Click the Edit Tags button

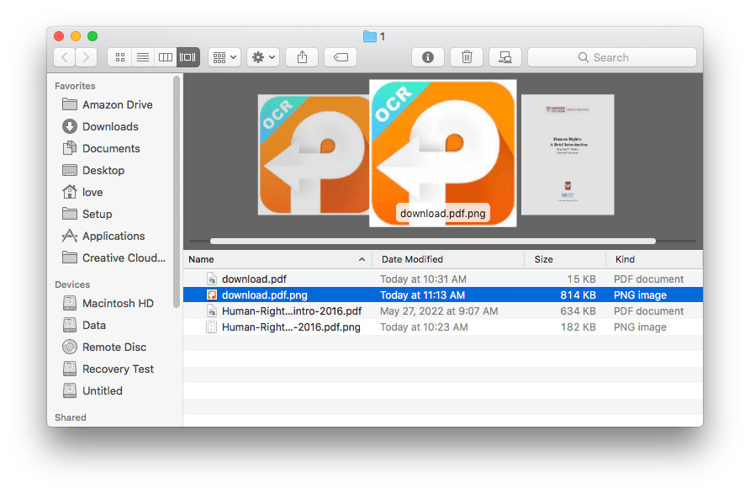[x=341, y=57]
